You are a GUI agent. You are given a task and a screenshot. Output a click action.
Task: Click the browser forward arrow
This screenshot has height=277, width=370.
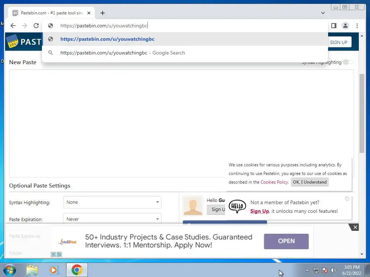pos(25,26)
